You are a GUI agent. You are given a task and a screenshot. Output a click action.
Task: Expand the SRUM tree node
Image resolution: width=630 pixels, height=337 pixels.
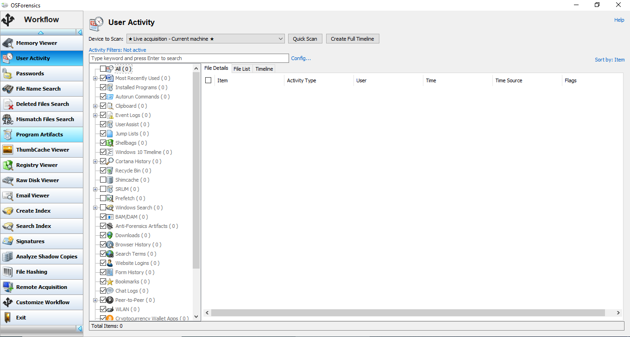[95, 189]
